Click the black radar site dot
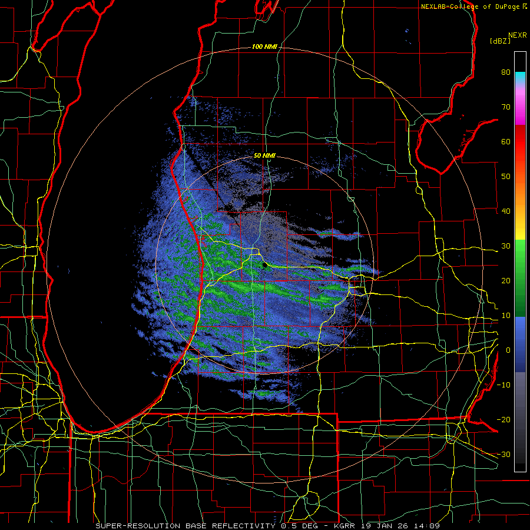This screenshot has height=530, width=530. coord(264,266)
